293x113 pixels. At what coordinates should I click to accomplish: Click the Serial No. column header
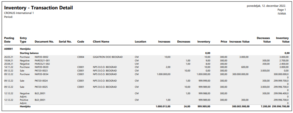[x=65, y=42]
